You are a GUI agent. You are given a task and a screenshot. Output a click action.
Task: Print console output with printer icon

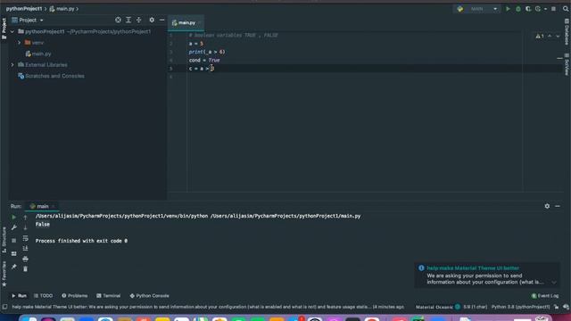(x=25, y=259)
